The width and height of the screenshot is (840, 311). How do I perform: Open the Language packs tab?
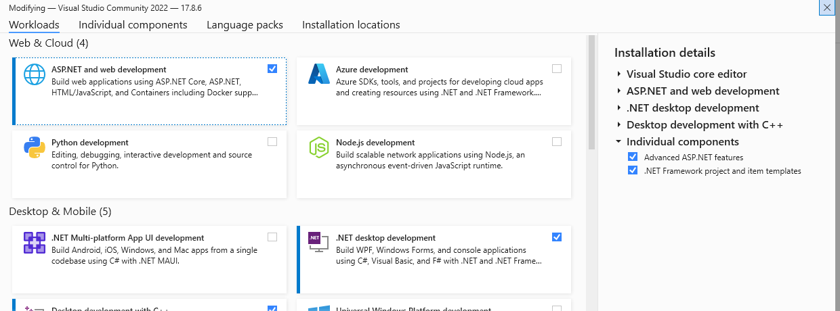[245, 25]
